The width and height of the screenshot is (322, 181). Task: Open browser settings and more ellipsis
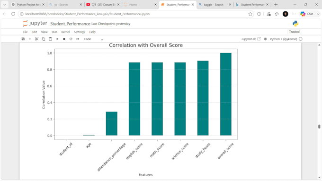[294, 14]
